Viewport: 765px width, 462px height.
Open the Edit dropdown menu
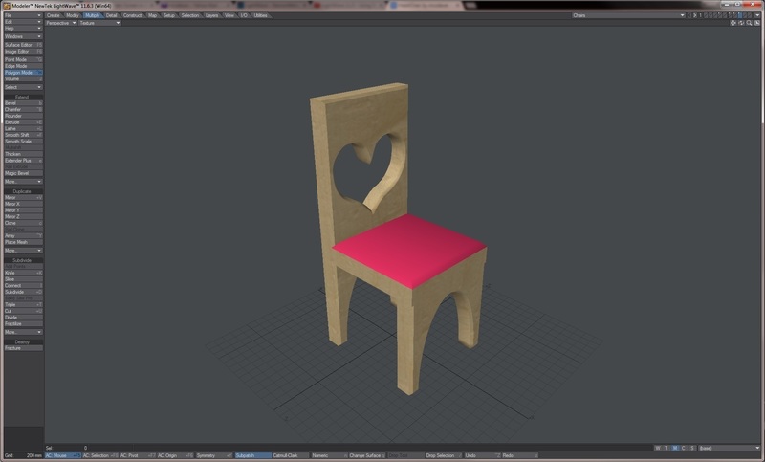point(23,22)
